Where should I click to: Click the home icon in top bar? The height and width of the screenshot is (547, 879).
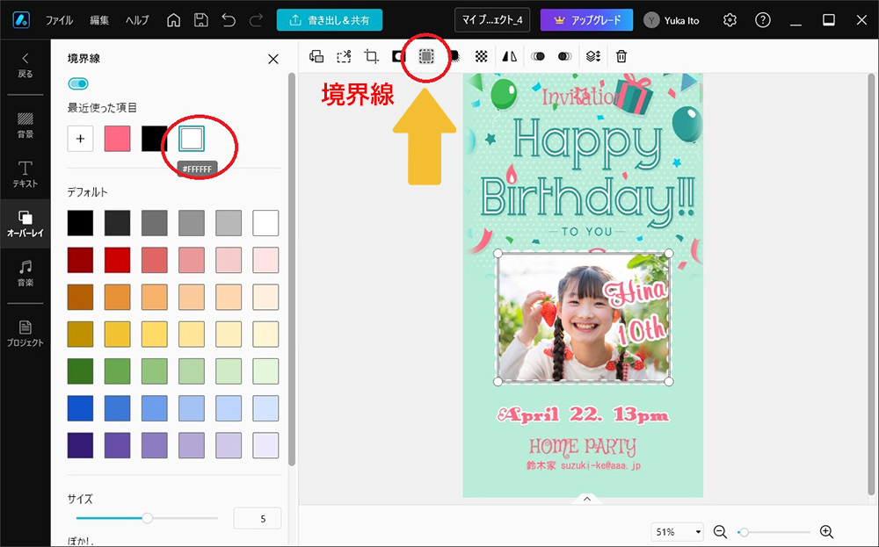(174, 20)
